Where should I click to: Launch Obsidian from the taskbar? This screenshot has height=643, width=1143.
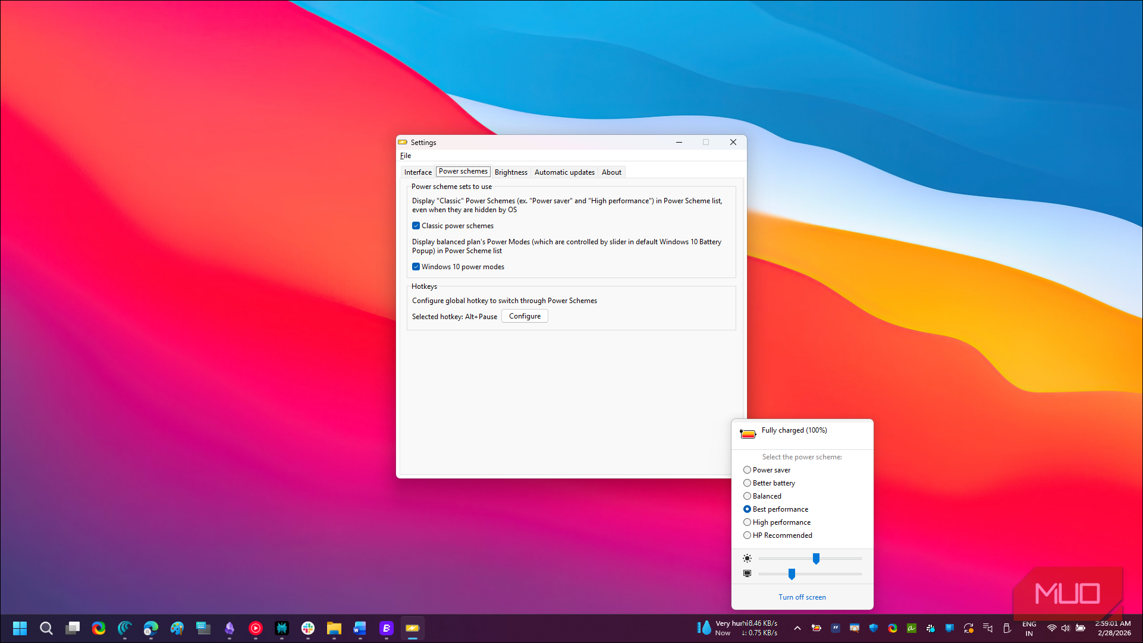pos(230,628)
